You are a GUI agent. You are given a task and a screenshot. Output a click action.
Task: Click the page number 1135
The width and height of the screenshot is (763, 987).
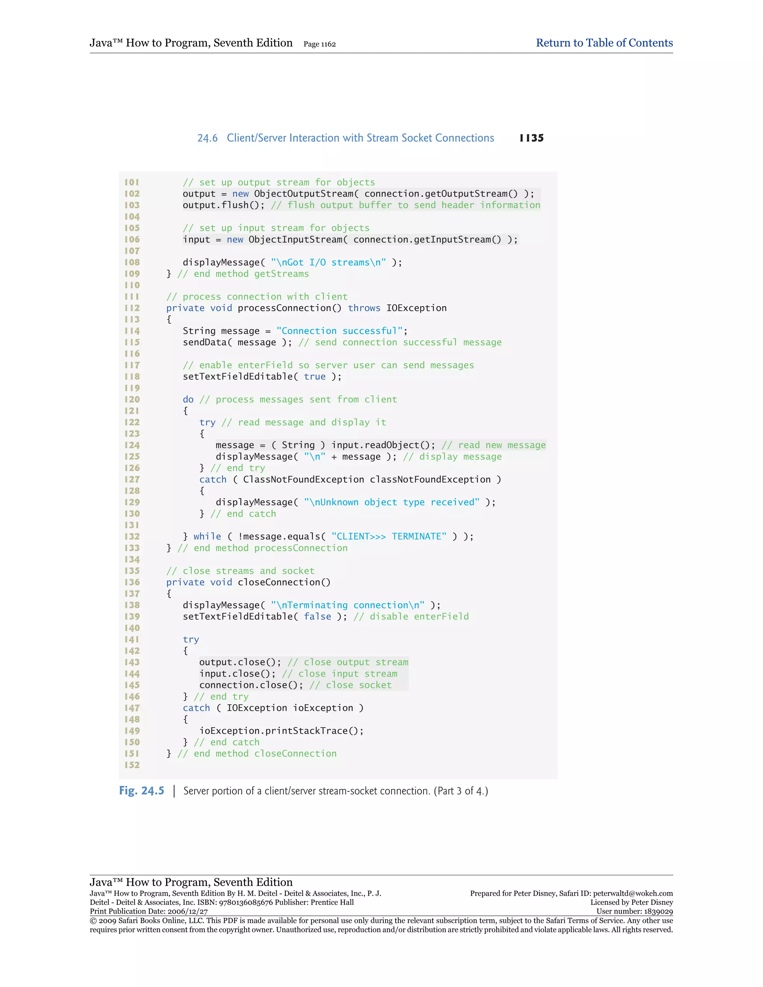tap(531, 138)
